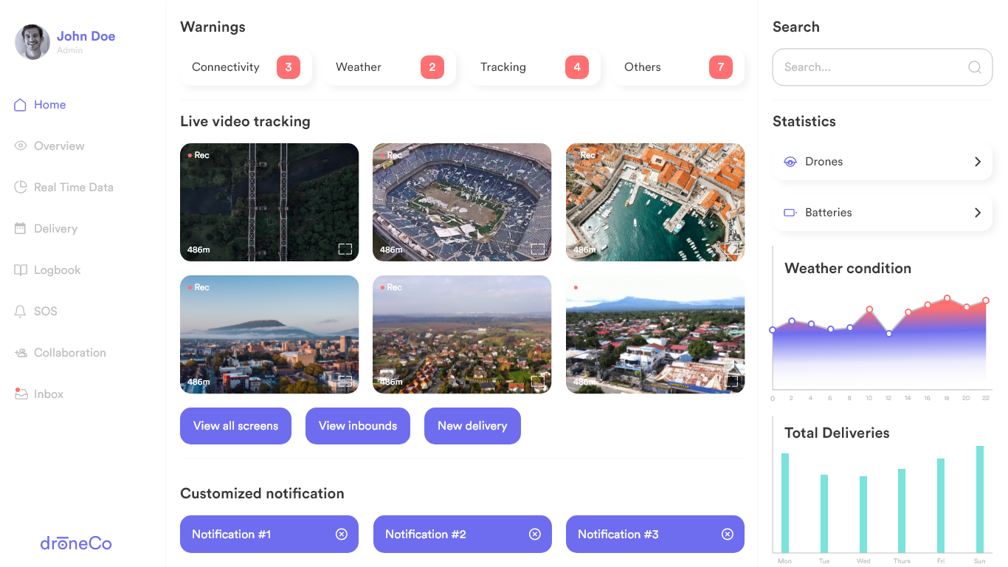This screenshot has width=1008, height=567.
Task: Open the Overview page from the sidebar
Action: coord(59,146)
